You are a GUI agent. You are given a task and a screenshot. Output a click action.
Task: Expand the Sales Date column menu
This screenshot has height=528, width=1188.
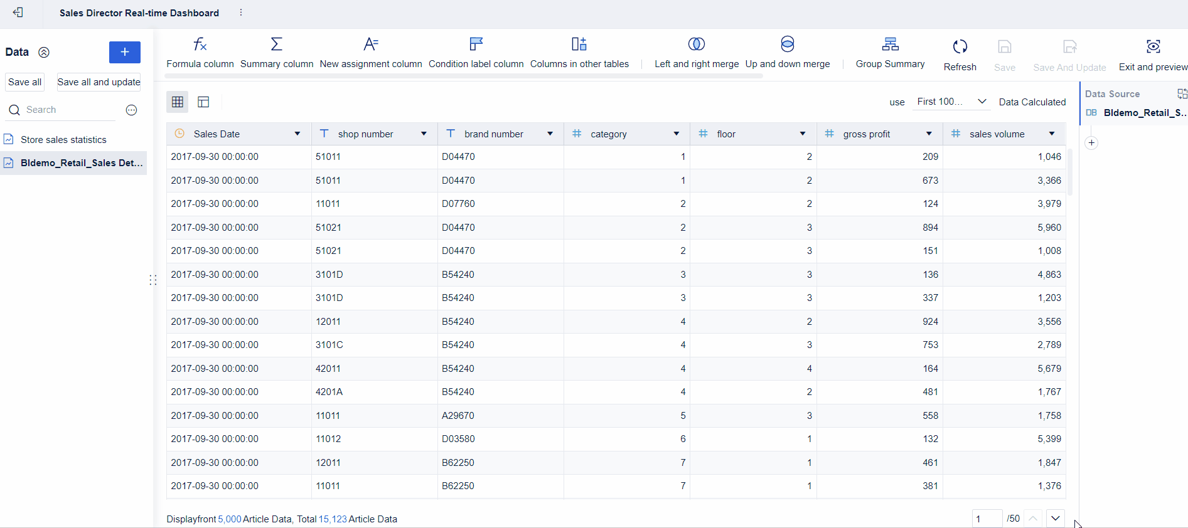pos(297,134)
